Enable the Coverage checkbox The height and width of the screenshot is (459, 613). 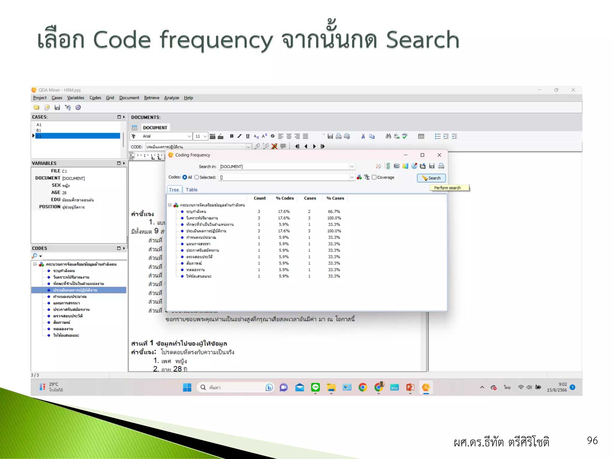point(374,177)
